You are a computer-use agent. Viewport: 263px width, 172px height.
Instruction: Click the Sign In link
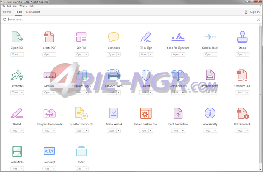tap(255, 12)
